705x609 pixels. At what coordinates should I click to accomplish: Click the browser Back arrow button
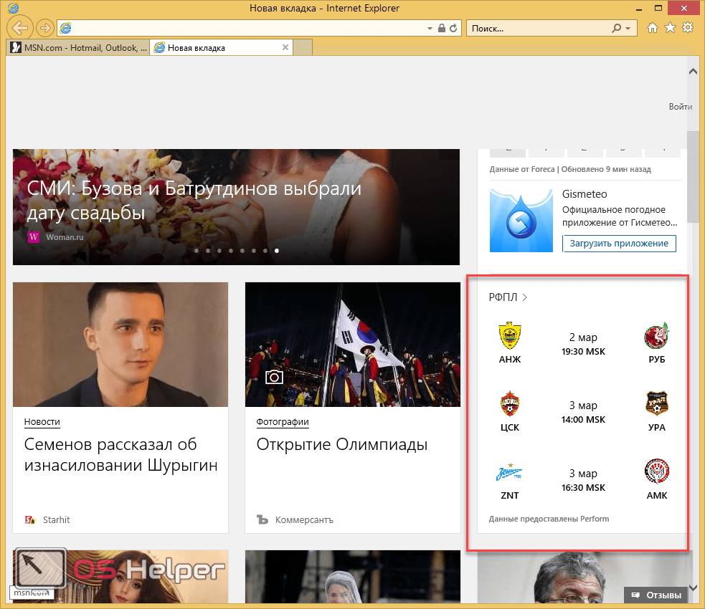(21, 28)
